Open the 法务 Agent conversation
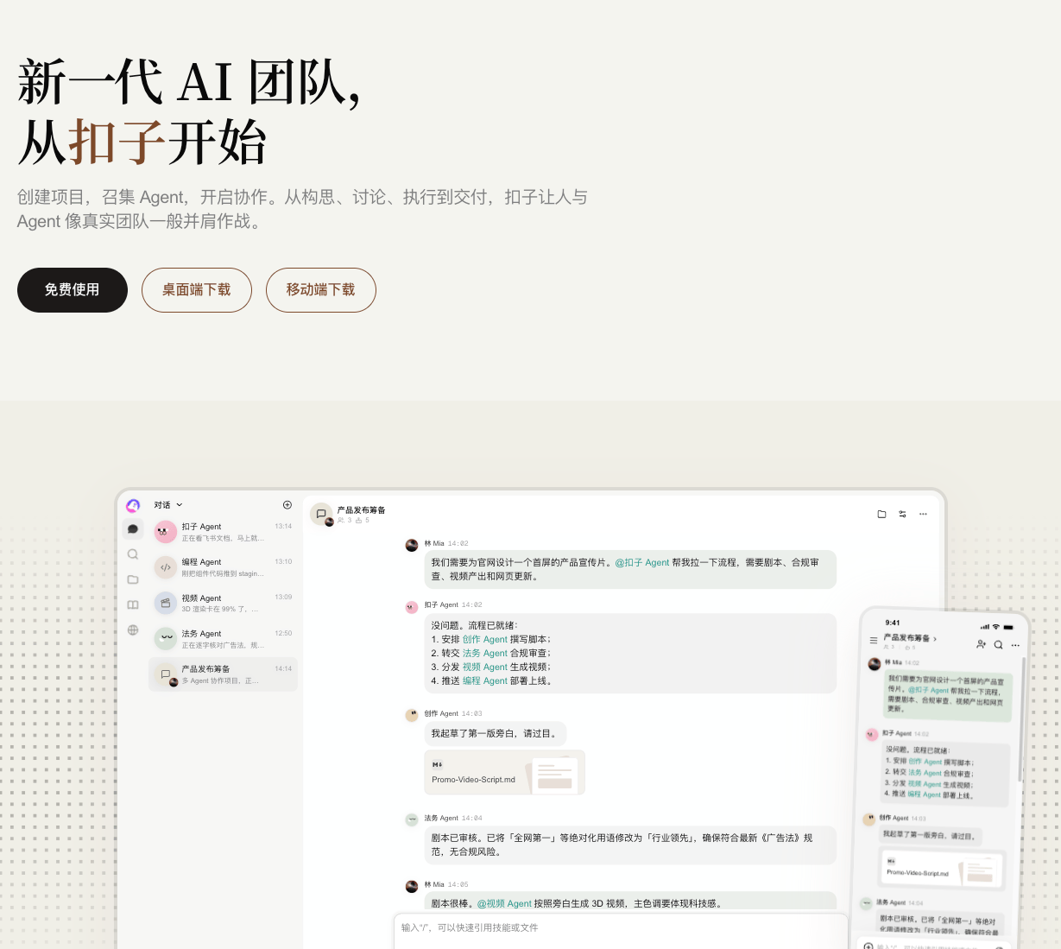The height and width of the screenshot is (949, 1061). (x=223, y=639)
